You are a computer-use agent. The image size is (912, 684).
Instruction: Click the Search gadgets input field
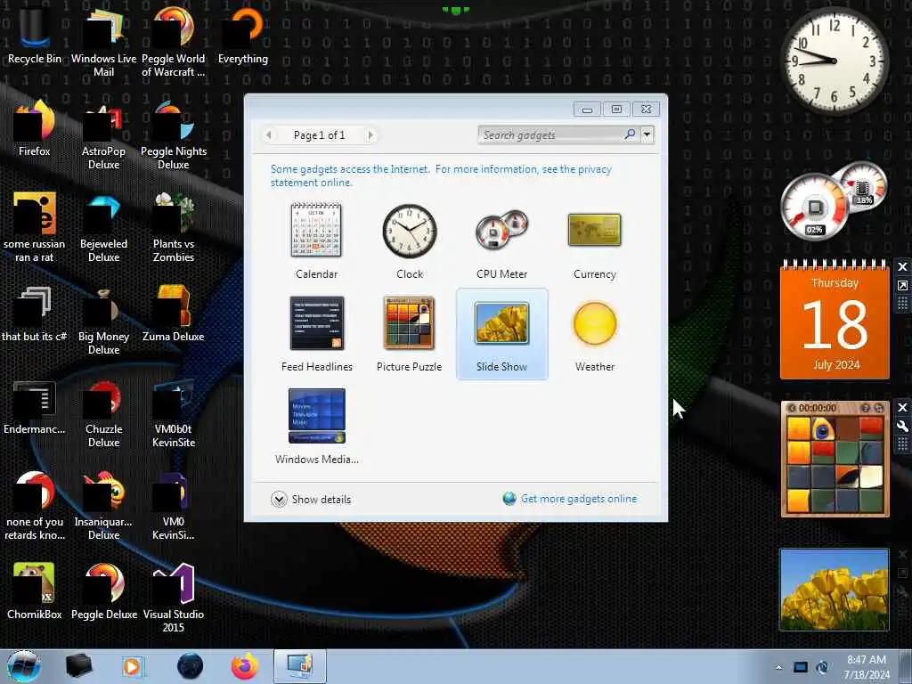[550, 135]
